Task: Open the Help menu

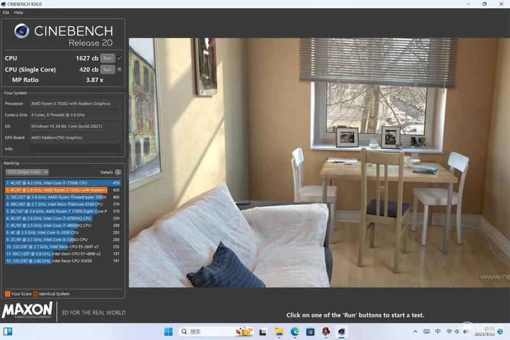Action: 18,12
